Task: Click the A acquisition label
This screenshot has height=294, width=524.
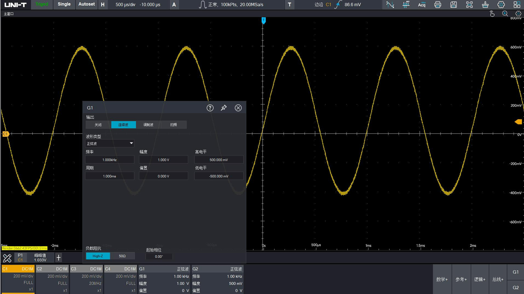Action: [174, 5]
